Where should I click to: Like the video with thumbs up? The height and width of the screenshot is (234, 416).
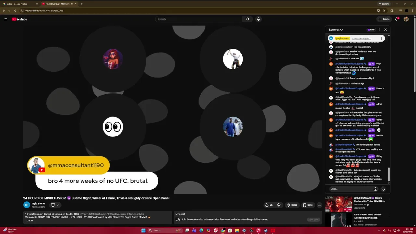269,205
